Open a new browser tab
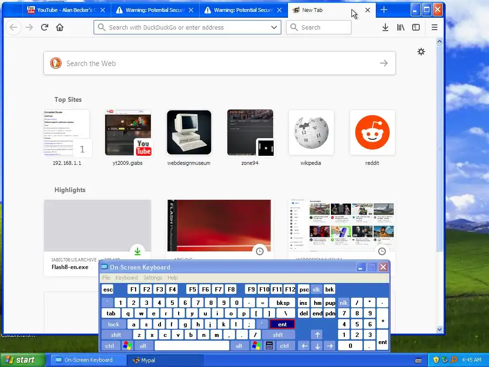 [384, 10]
